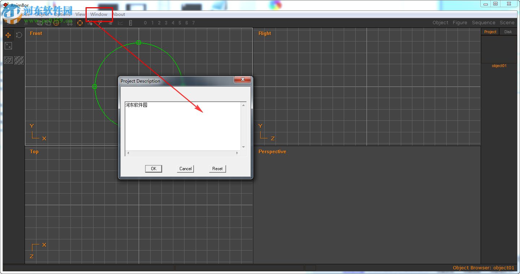Select the multiple objects selection icon
Viewport: 520px width, 274px height.
(x=19, y=60)
